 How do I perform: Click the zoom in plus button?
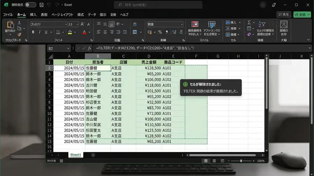click(254, 161)
